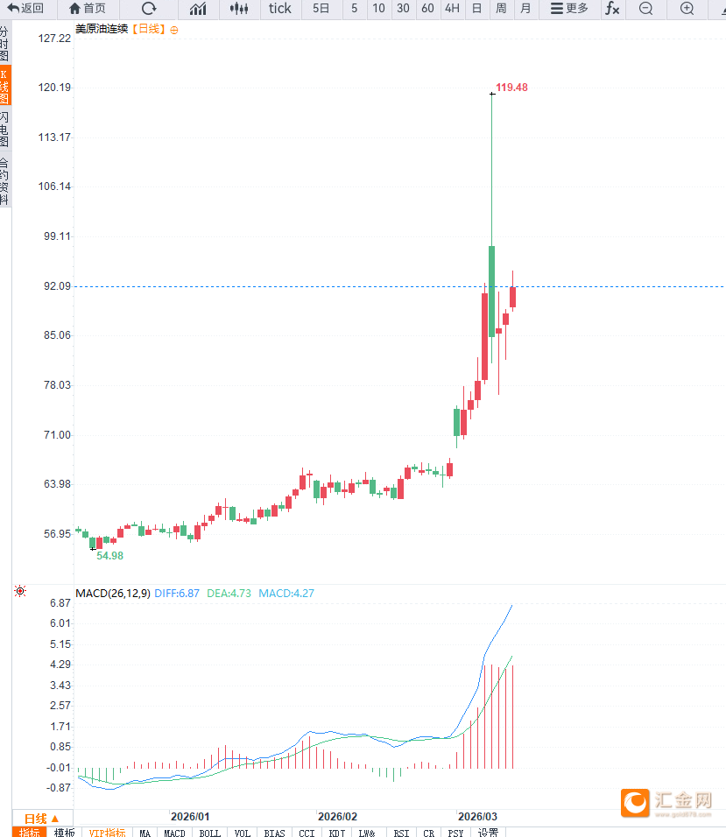The width and height of the screenshot is (726, 837).
Task: Click the 119.48 high price label
Action: 511,88
